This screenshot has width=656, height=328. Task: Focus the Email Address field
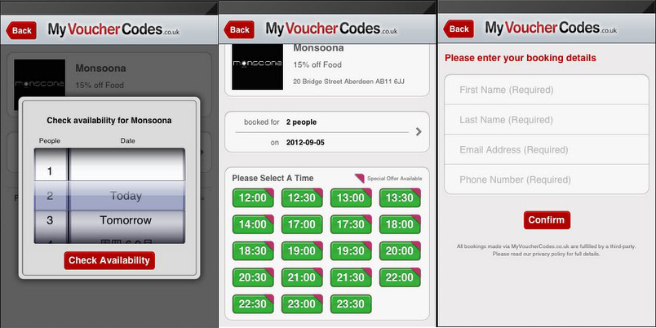[547, 150]
